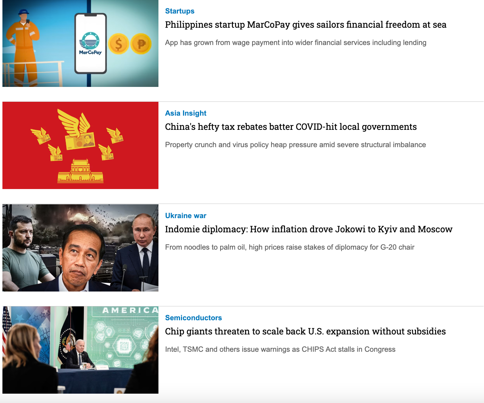484x403 pixels.
Task: Click the noodles to palm oil summary
Action: (289, 247)
